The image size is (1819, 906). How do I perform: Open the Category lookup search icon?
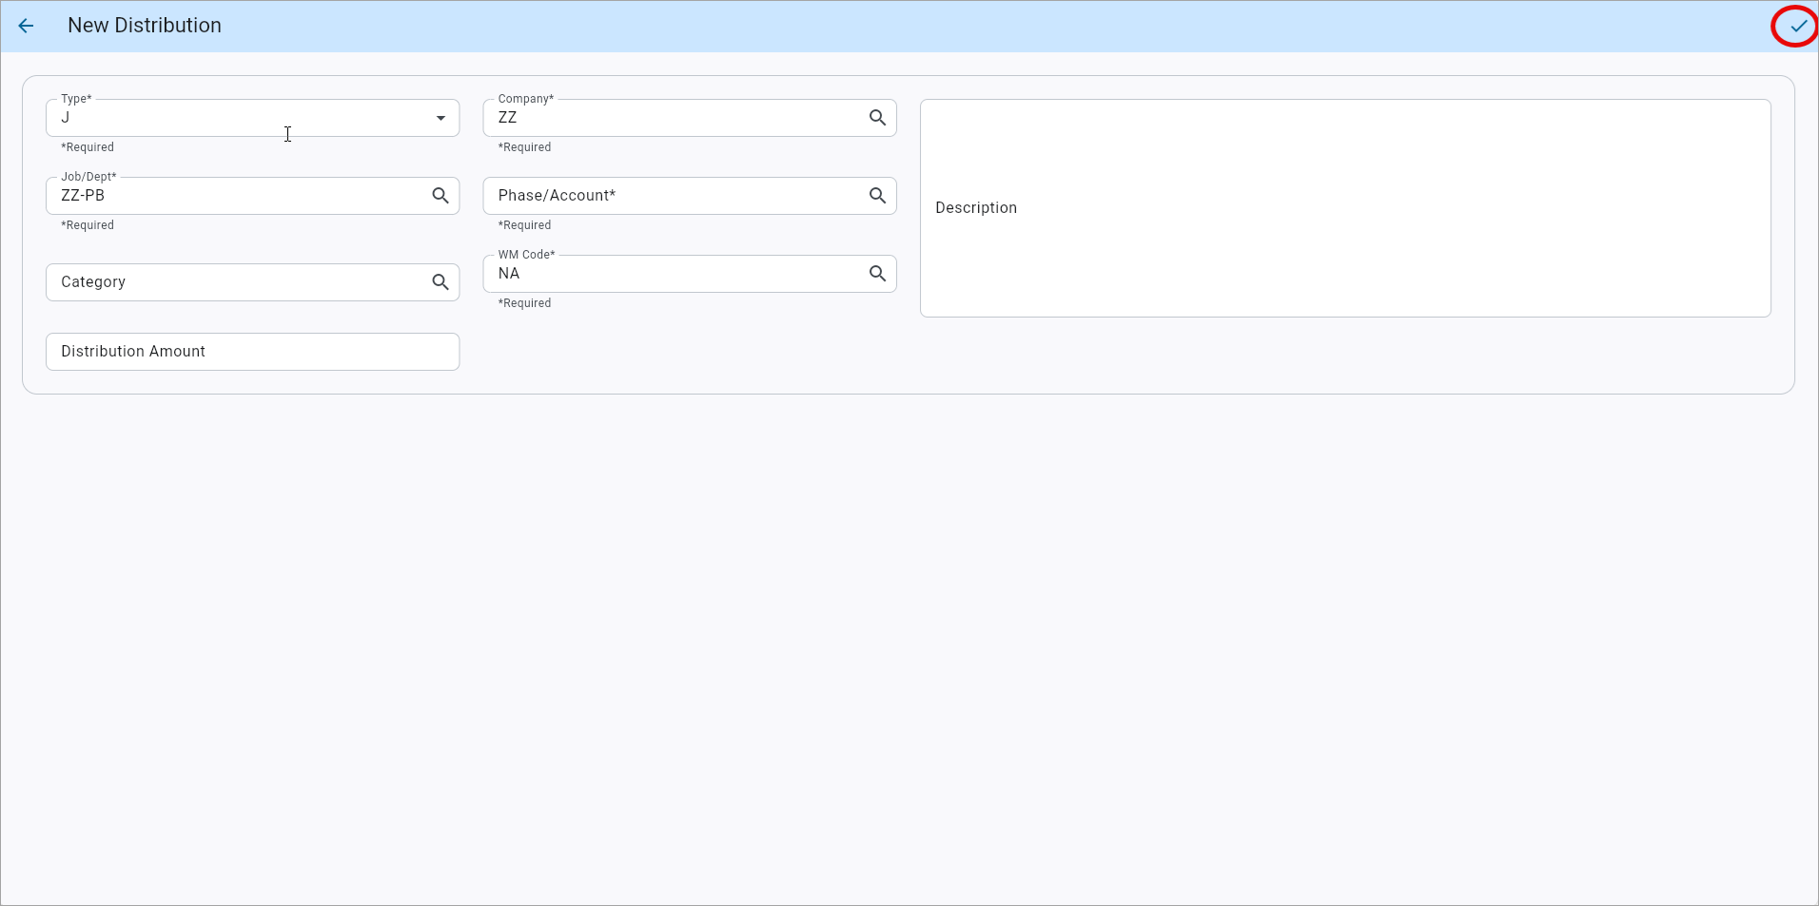coord(440,282)
